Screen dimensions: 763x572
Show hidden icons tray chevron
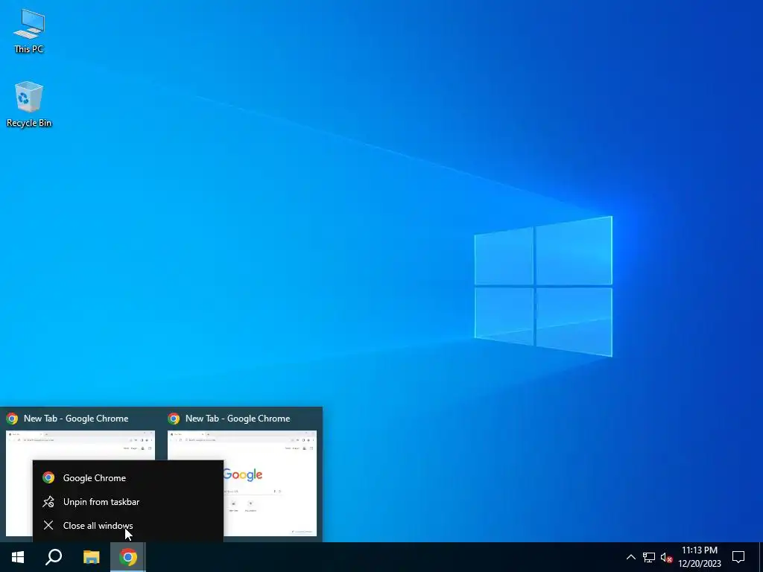630,557
